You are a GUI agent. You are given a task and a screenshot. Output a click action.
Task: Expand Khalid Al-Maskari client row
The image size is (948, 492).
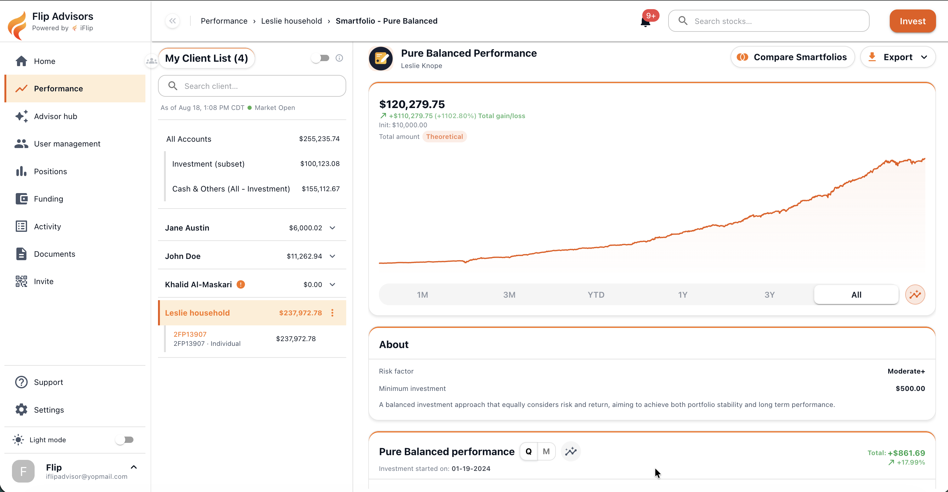(332, 284)
